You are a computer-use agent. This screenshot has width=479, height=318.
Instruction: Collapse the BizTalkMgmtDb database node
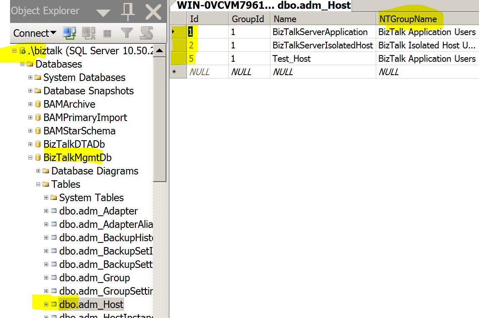30,158
